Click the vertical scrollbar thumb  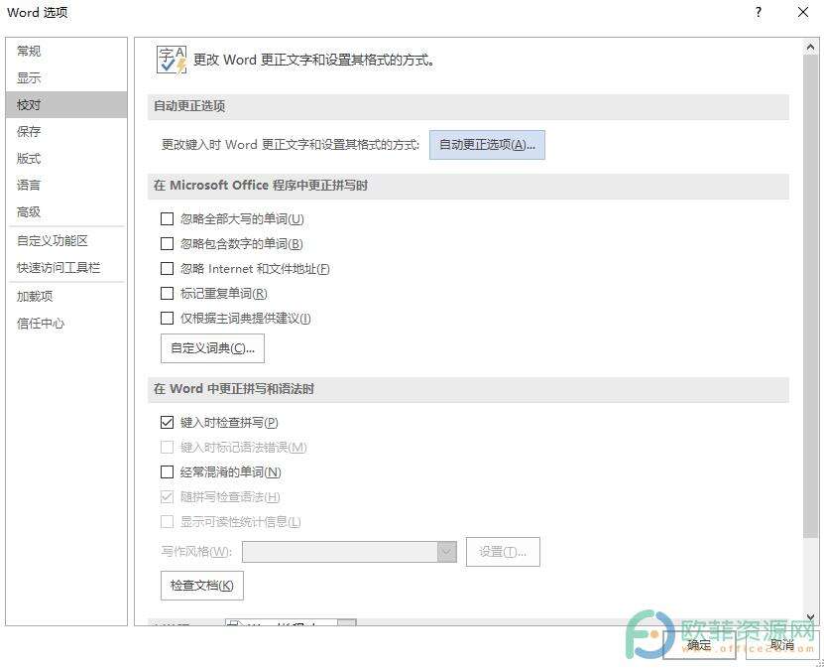click(810, 296)
